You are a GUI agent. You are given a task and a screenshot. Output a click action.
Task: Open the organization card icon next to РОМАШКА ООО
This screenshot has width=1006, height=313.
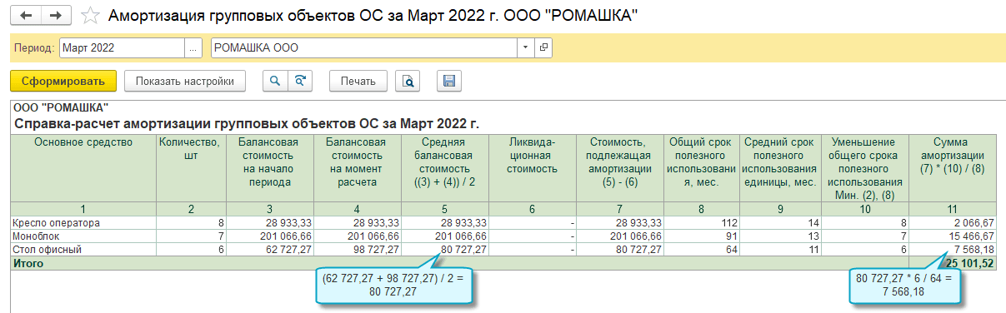(543, 48)
